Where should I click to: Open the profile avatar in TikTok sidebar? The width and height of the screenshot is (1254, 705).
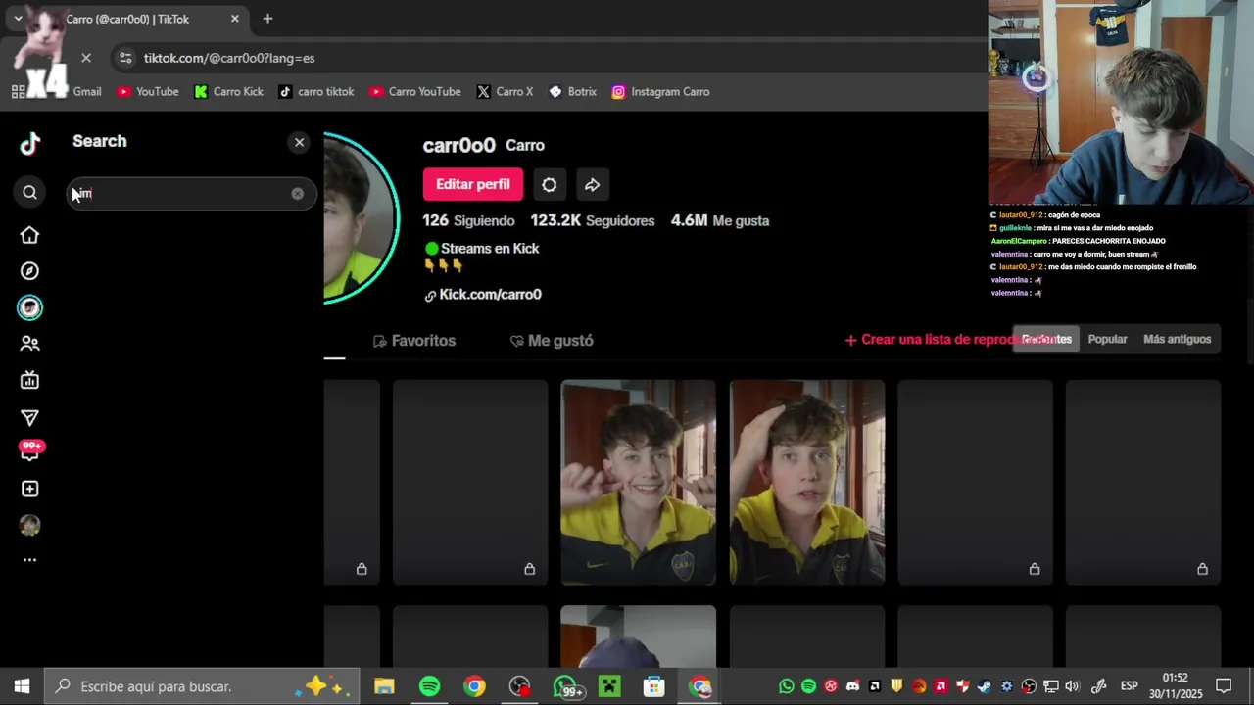(x=29, y=525)
